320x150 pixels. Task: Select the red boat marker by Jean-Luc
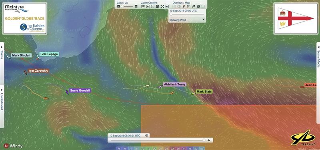pos(302,87)
